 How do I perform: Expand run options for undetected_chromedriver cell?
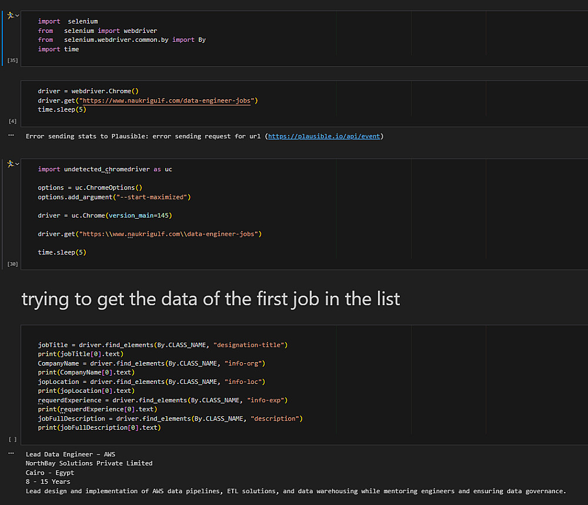17,163
